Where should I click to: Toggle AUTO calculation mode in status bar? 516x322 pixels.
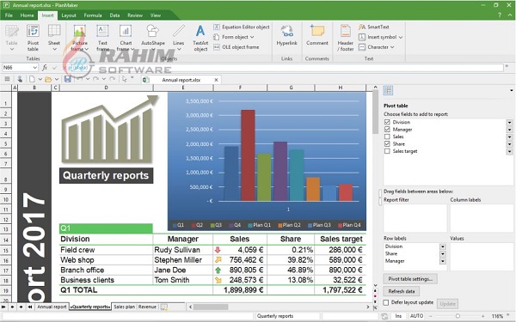click(x=416, y=316)
